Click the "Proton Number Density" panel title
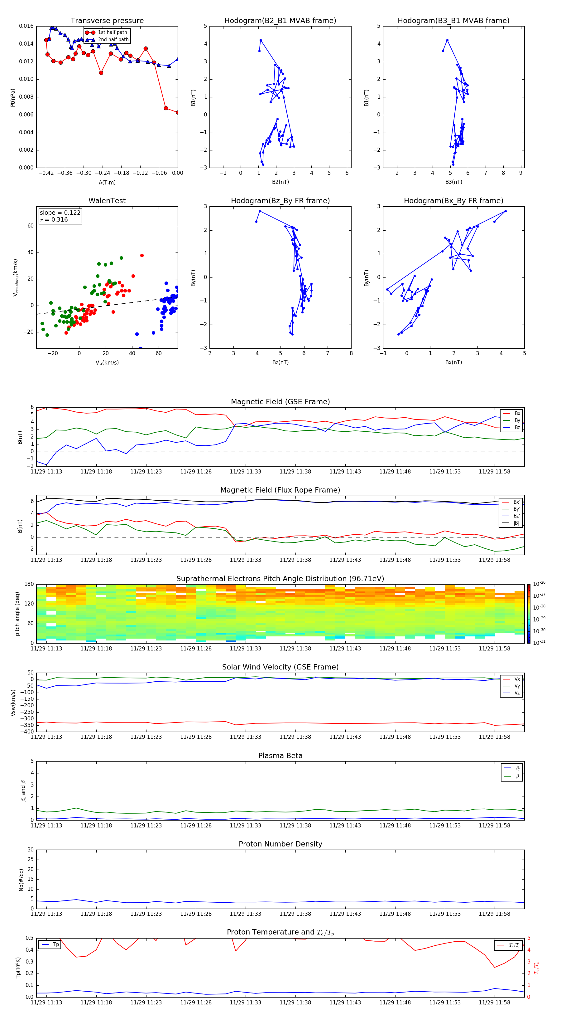 [280, 844]
